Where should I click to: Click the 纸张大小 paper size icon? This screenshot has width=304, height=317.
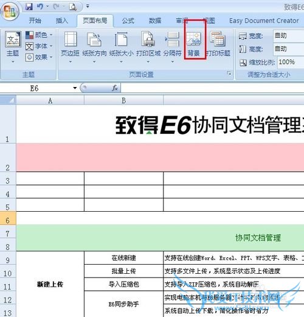click(121, 39)
